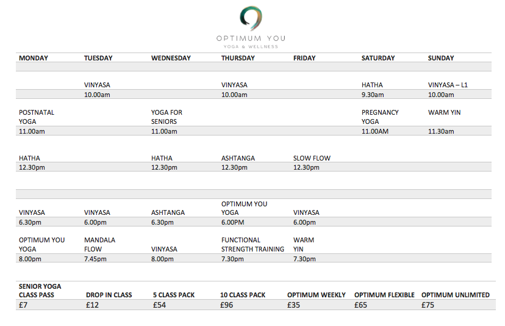Click the OPTIMUM YOU brand name text
This screenshot has width=505, height=326.
click(x=251, y=38)
